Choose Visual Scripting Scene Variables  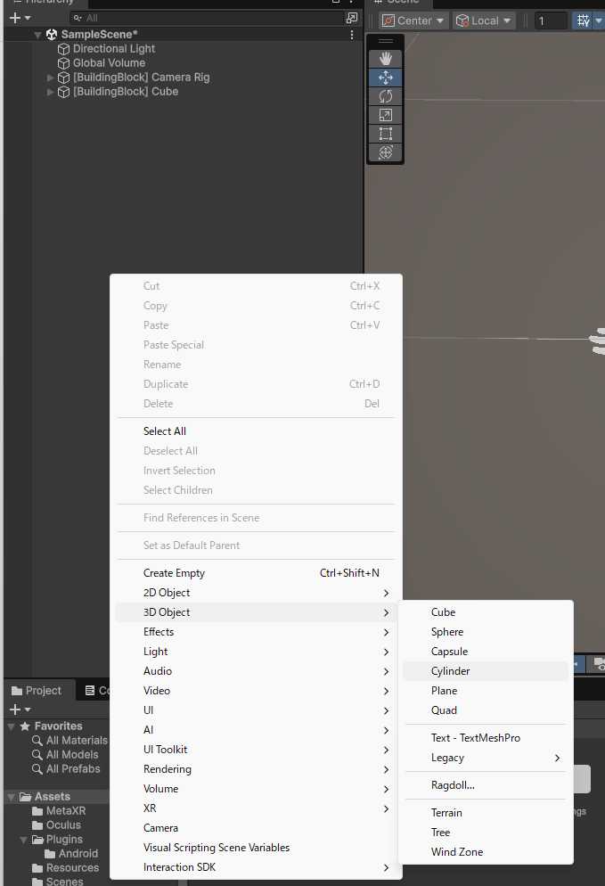pos(256,848)
